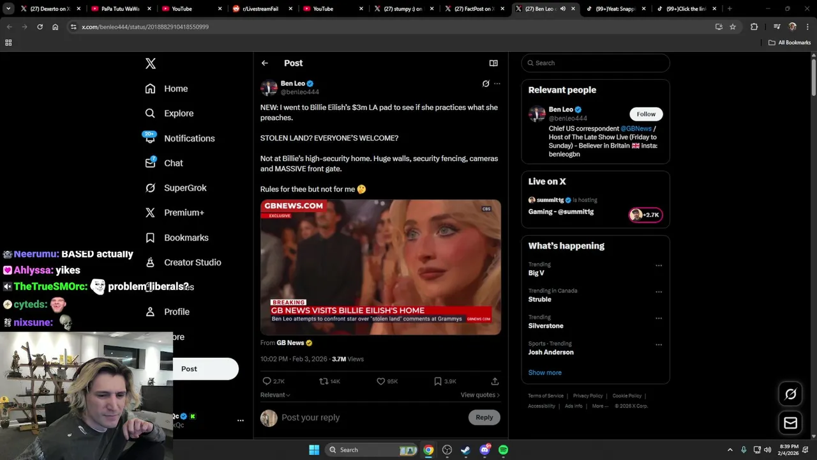817x460 pixels.
Task: Open Terms of Service link
Action: [x=546, y=396]
